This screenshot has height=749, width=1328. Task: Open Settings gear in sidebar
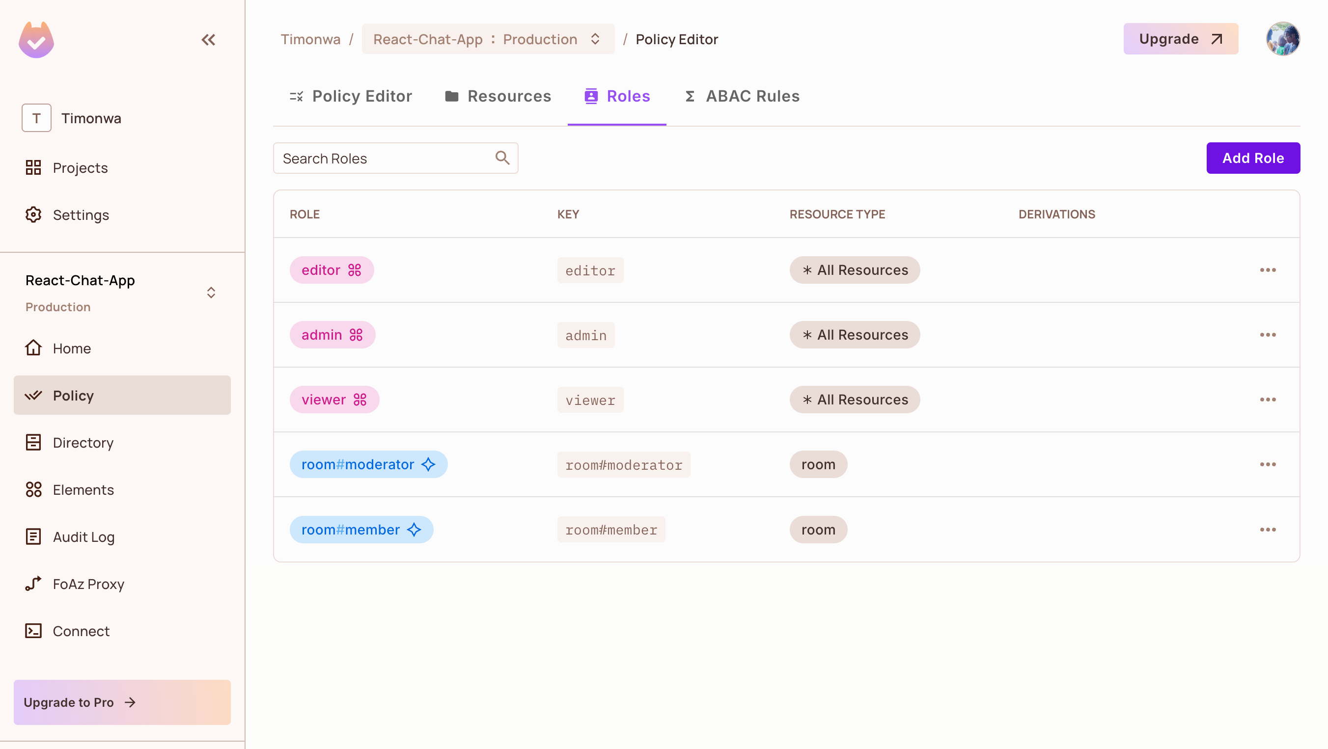[33, 215]
